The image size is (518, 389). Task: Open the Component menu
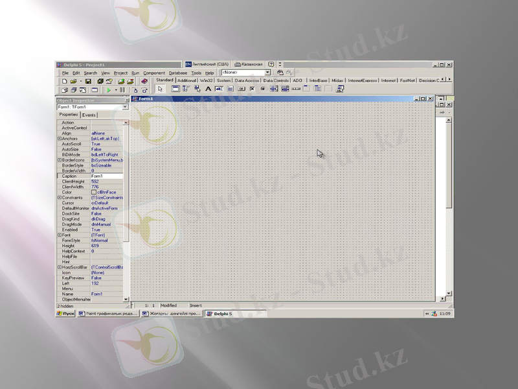pos(154,73)
